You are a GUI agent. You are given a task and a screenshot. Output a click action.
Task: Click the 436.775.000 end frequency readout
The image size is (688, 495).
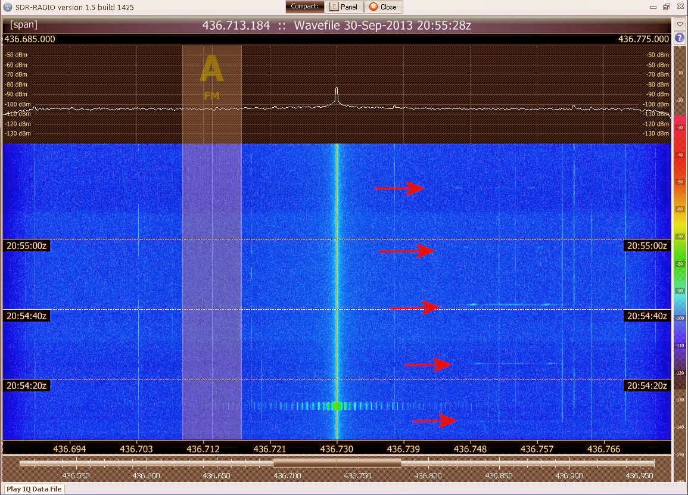point(643,39)
